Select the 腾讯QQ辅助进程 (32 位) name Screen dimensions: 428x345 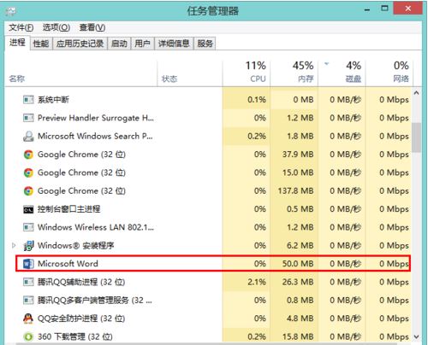coord(81,282)
